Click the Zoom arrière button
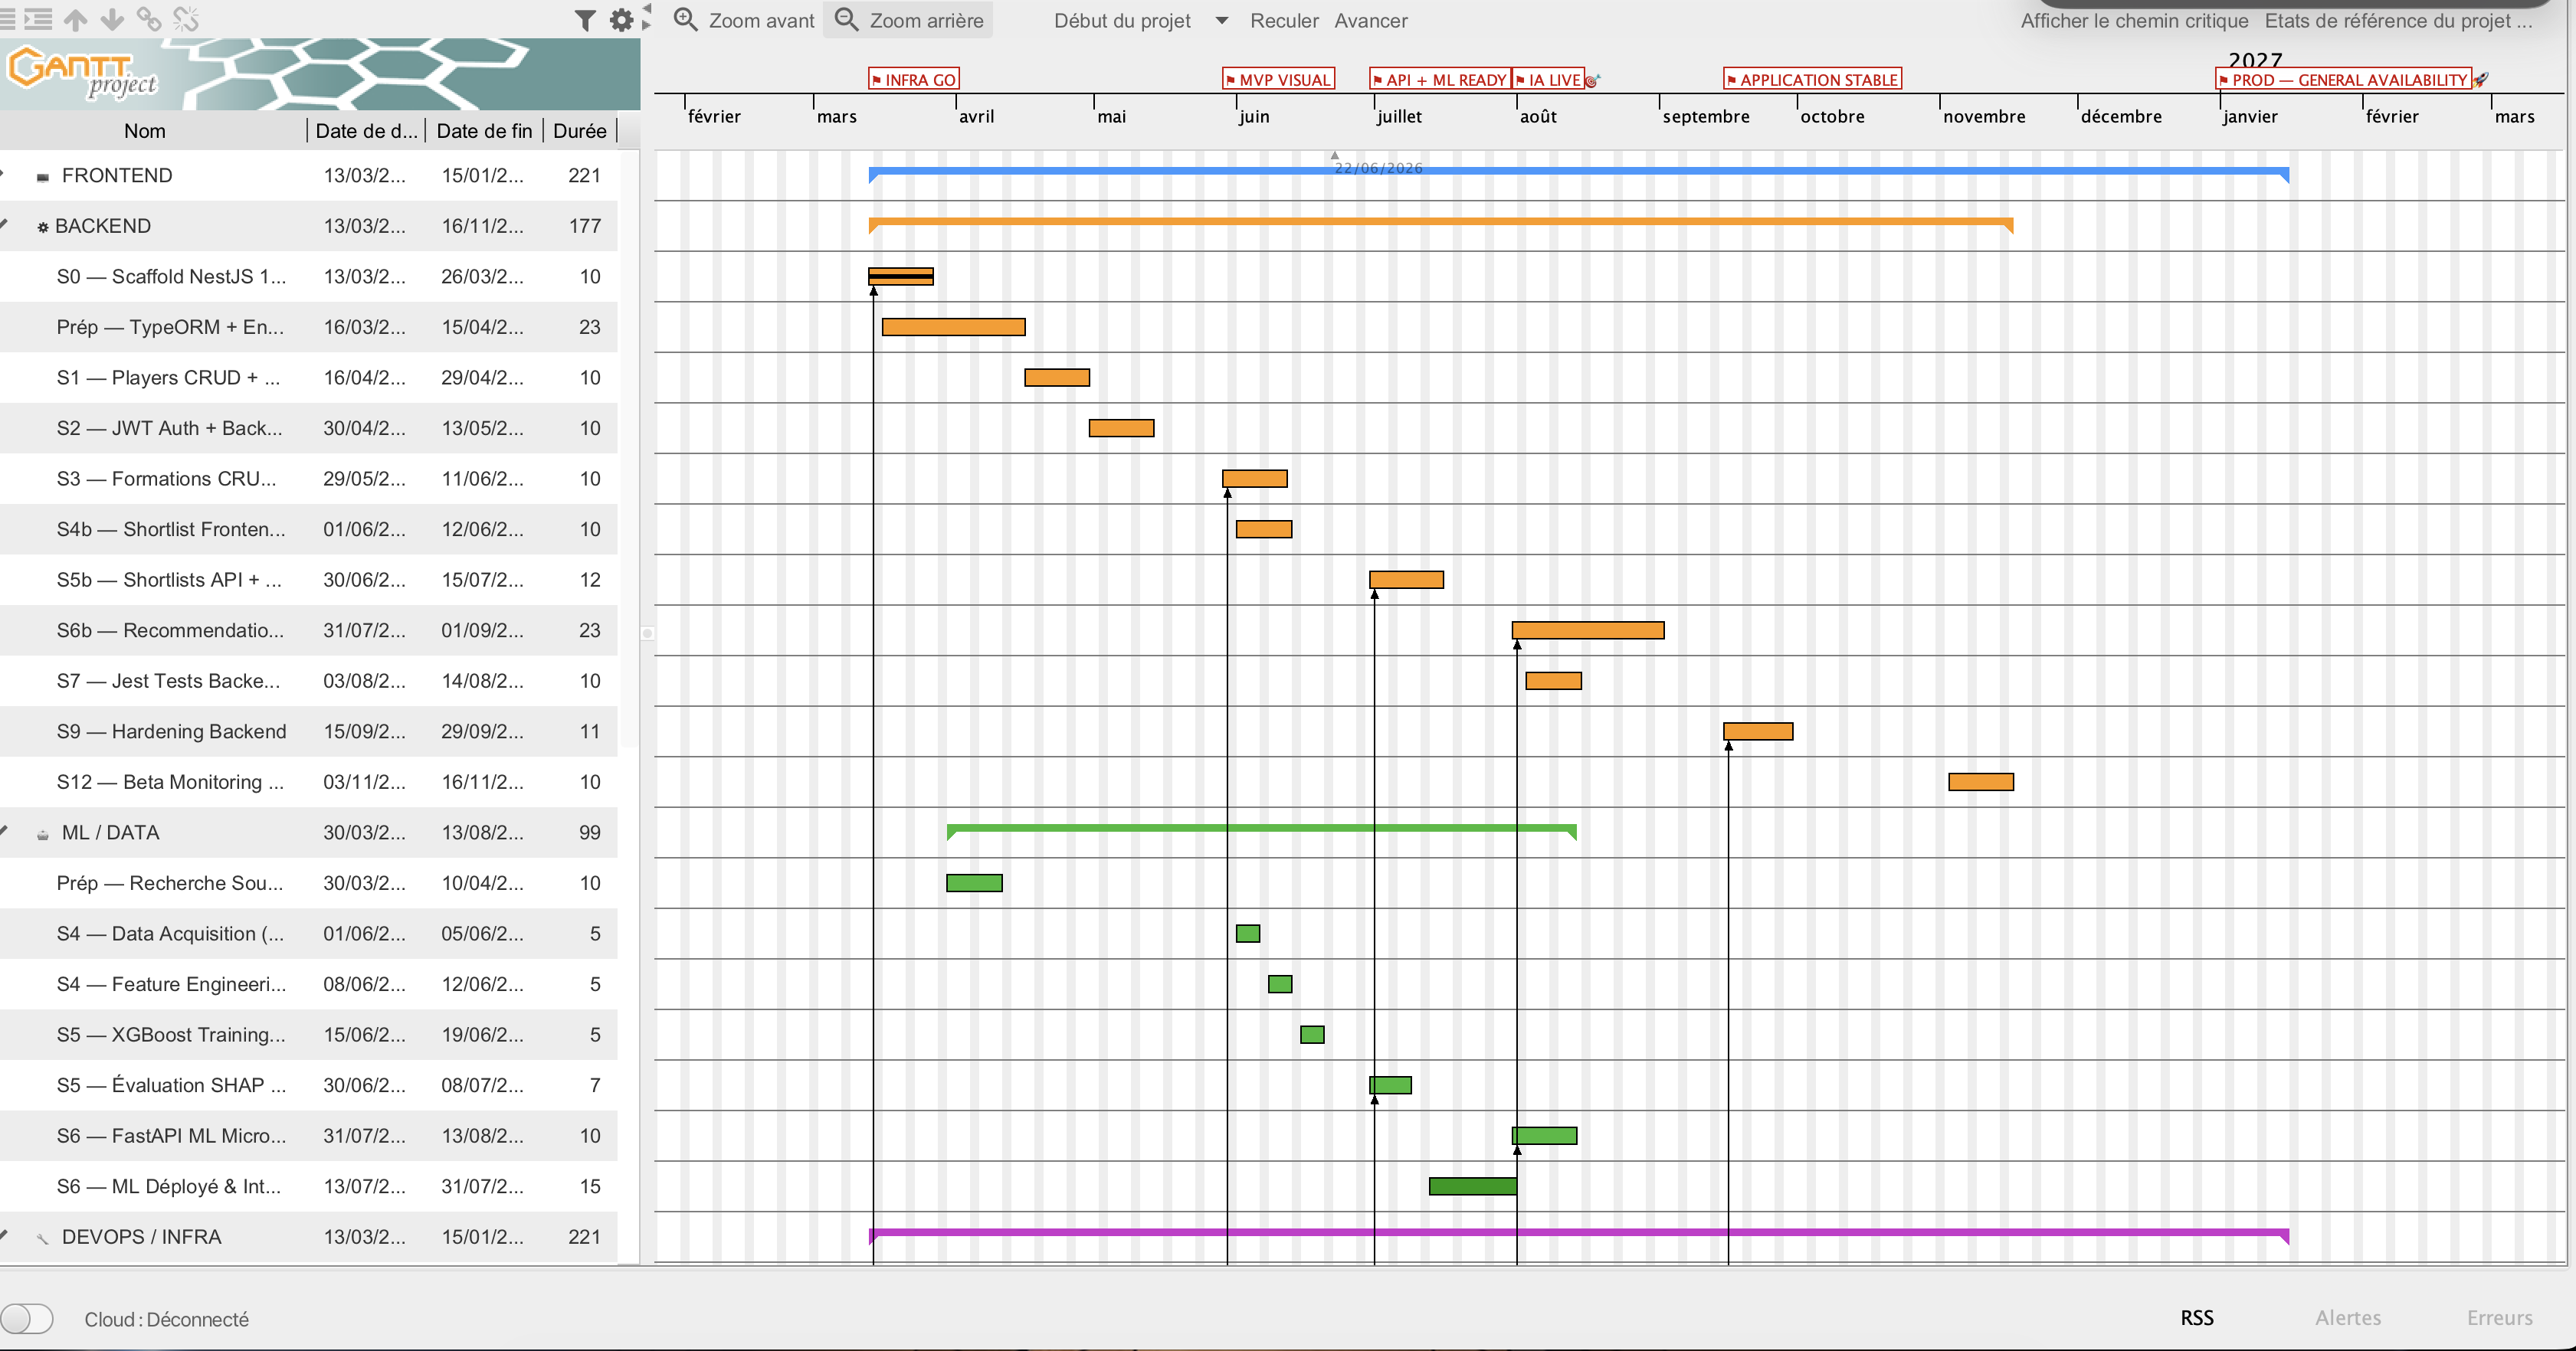2576x1351 pixels. pos(908,20)
